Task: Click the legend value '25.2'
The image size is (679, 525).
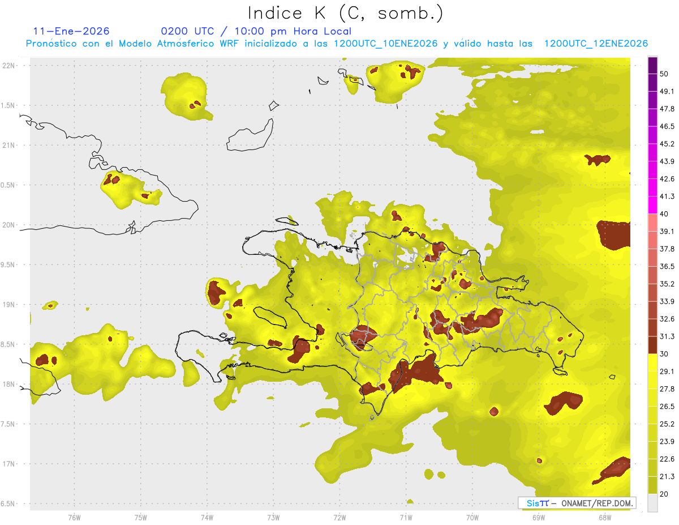Action: coord(667,424)
